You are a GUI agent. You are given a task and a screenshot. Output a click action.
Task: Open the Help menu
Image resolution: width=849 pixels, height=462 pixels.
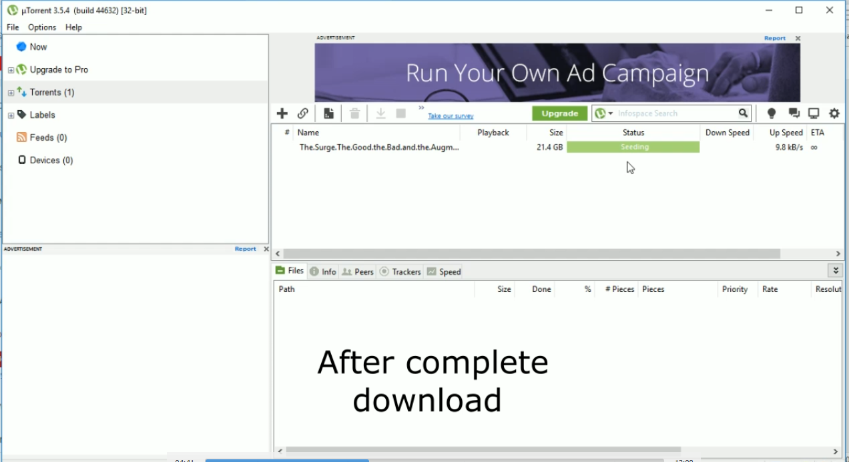pyautogui.click(x=73, y=27)
